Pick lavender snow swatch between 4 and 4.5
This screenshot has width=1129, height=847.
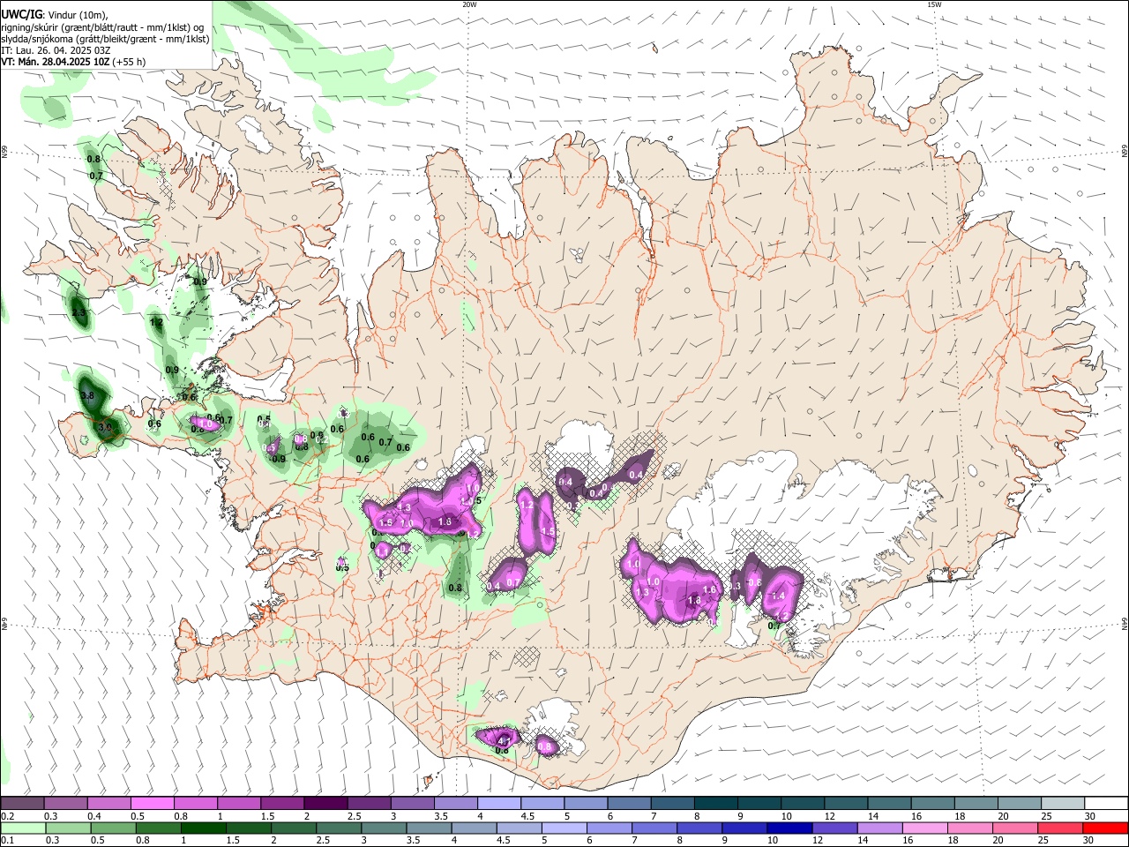click(x=498, y=804)
